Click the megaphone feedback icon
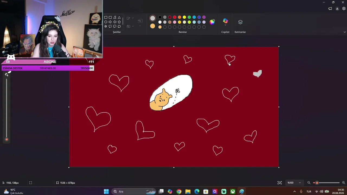This screenshot has width=347, height=195. (330, 9)
